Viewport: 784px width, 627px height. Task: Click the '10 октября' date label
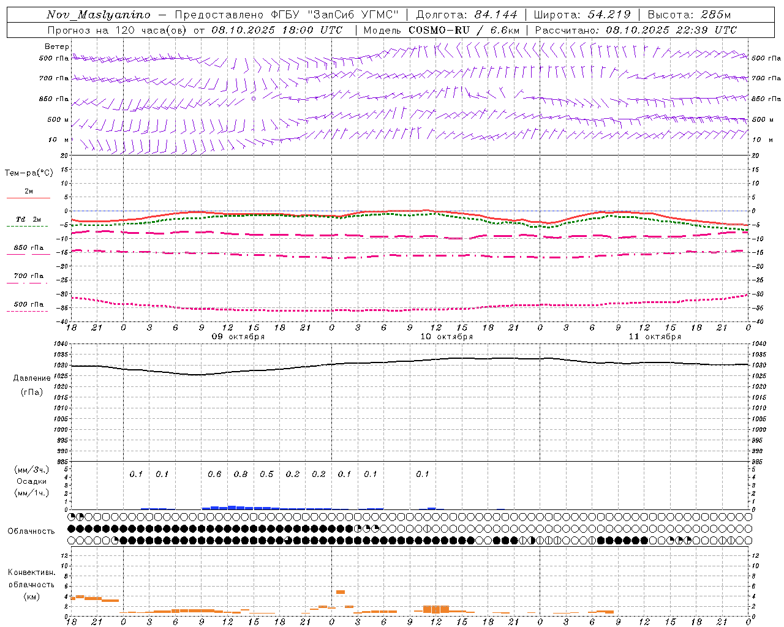pyautogui.click(x=446, y=337)
